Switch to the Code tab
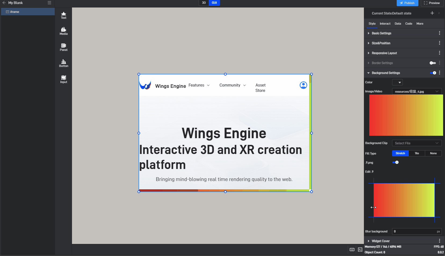The width and height of the screenshot is (445, 256). click(x=409, y=24)
